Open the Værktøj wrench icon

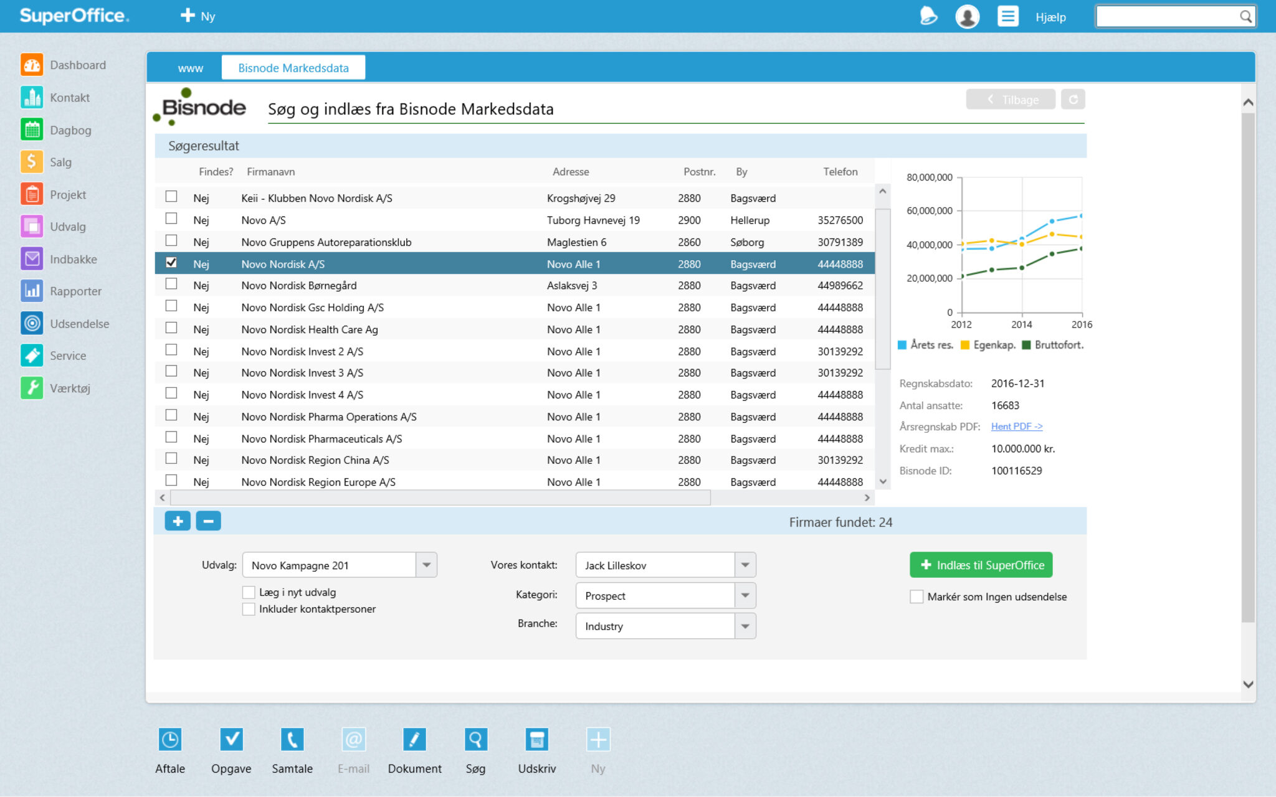32,388
